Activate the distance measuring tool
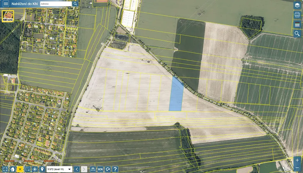Screen dimensions: 303x173 [x=93, y=169]
